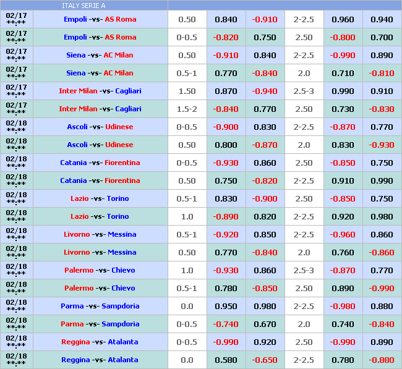This screenshot has width=402, height=369.
Task: Pick the 0.670 odds for Parma vs Sampdoria
Action: (265, 324)
